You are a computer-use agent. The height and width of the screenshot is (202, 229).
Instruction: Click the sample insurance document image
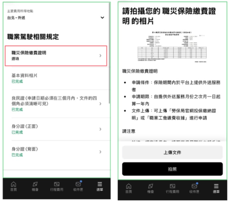(172, 47)
